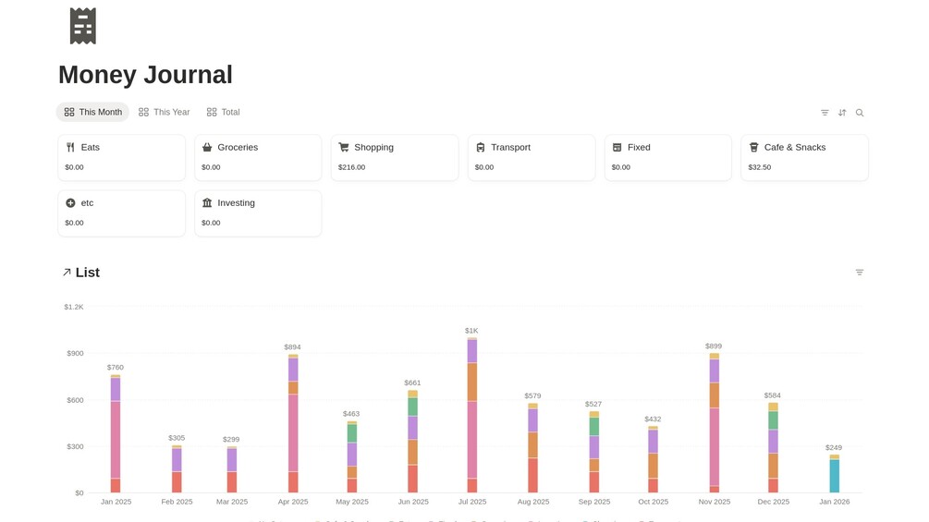
Task: Open the Transport category card
Action: (532, 157)
